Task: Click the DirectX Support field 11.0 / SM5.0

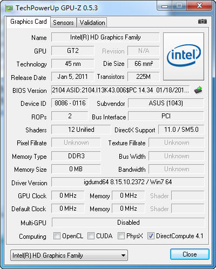Action: 181,130
